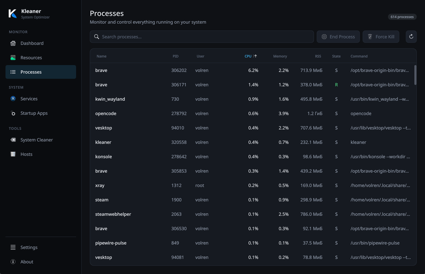Open Settings from the sidebar

point(41,247)
